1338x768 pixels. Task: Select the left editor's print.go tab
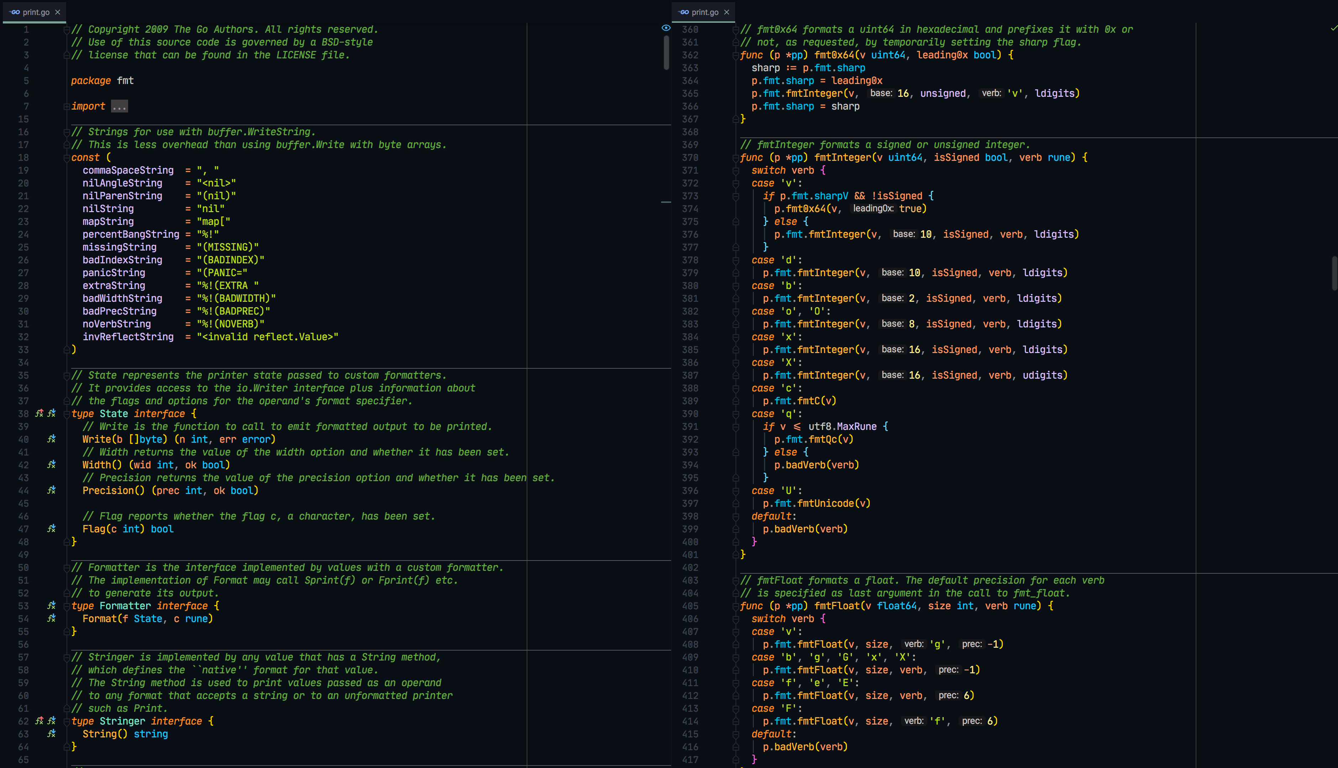35,12
